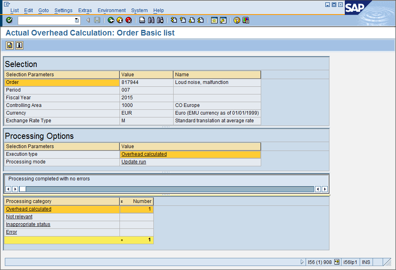Go to Previous Page icon
Viewport: 396px width, 270px height.
pos(183,20)
